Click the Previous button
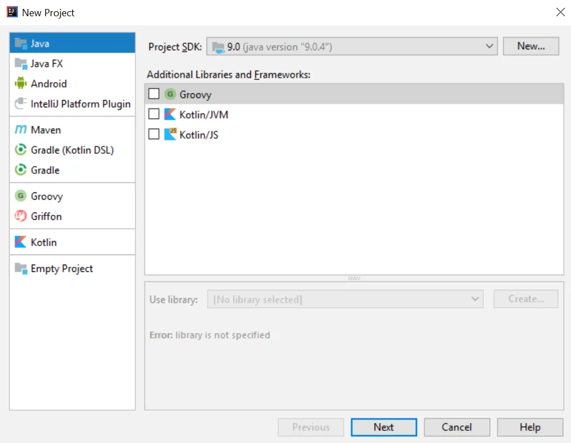The image size is (571, 443). [311, 427]
